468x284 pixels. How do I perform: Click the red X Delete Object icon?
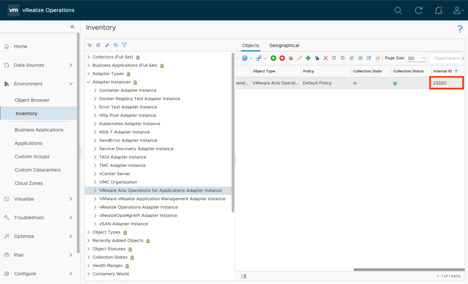click(326, 58)
